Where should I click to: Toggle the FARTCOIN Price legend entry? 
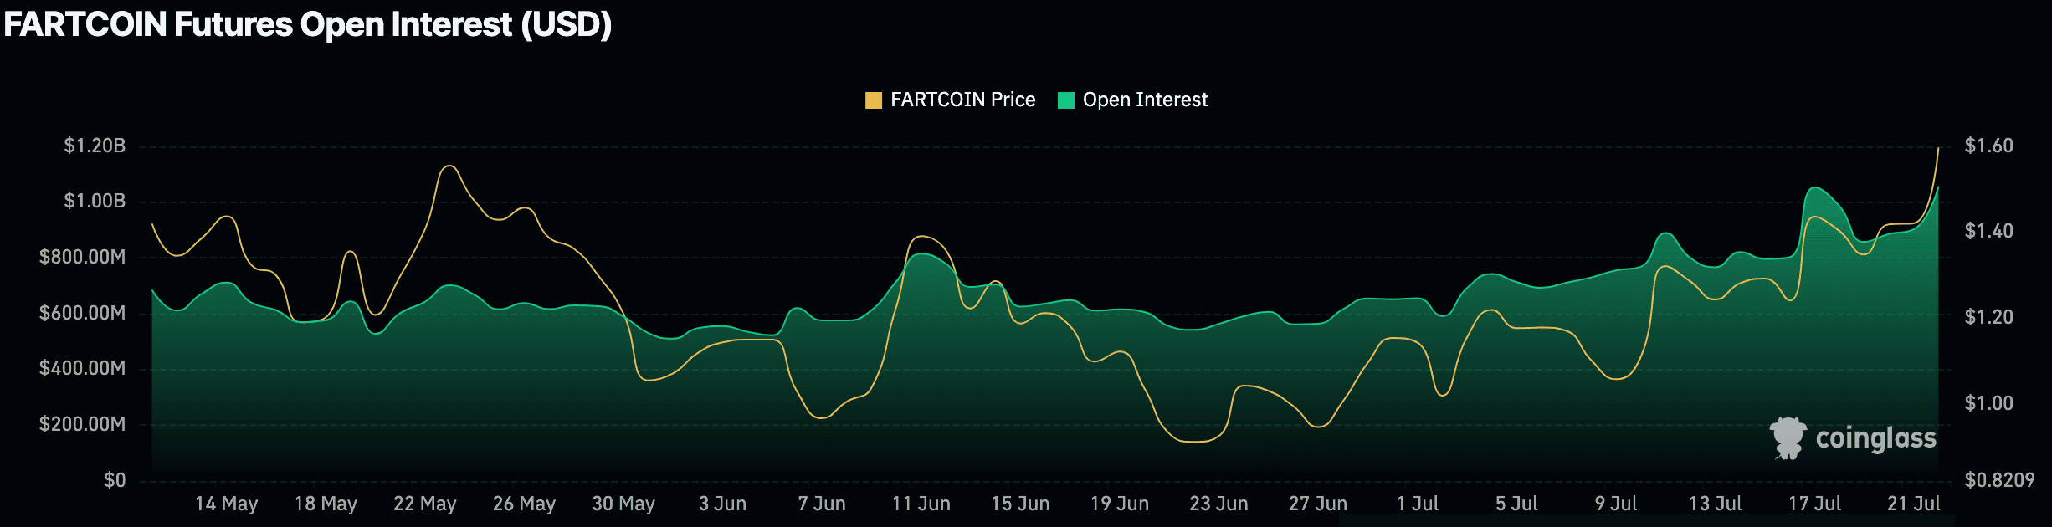[x=950, y=100]
